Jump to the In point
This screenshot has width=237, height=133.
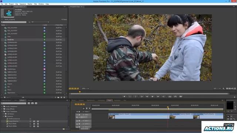point(141,97)
